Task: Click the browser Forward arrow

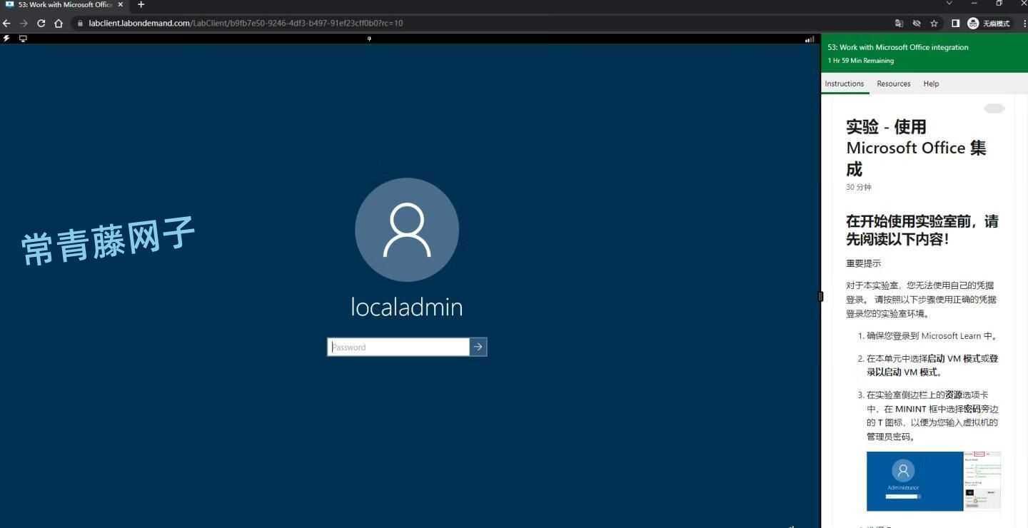Action: [x=24, y=23]
